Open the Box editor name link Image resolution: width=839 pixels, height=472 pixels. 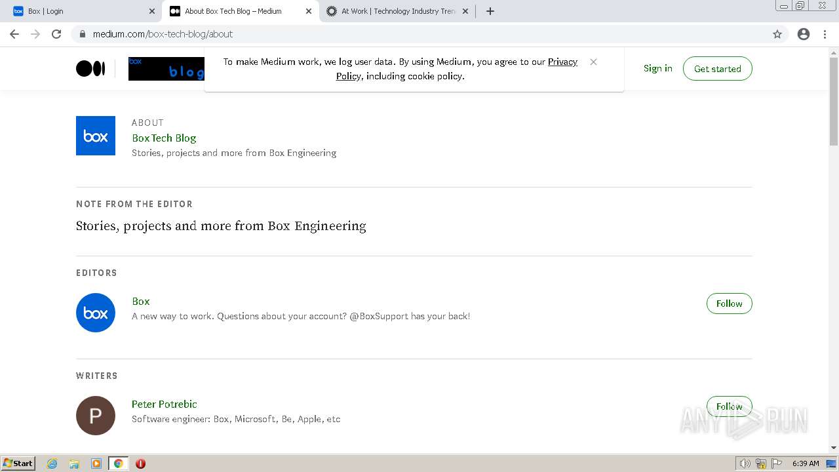pos(141,302)
